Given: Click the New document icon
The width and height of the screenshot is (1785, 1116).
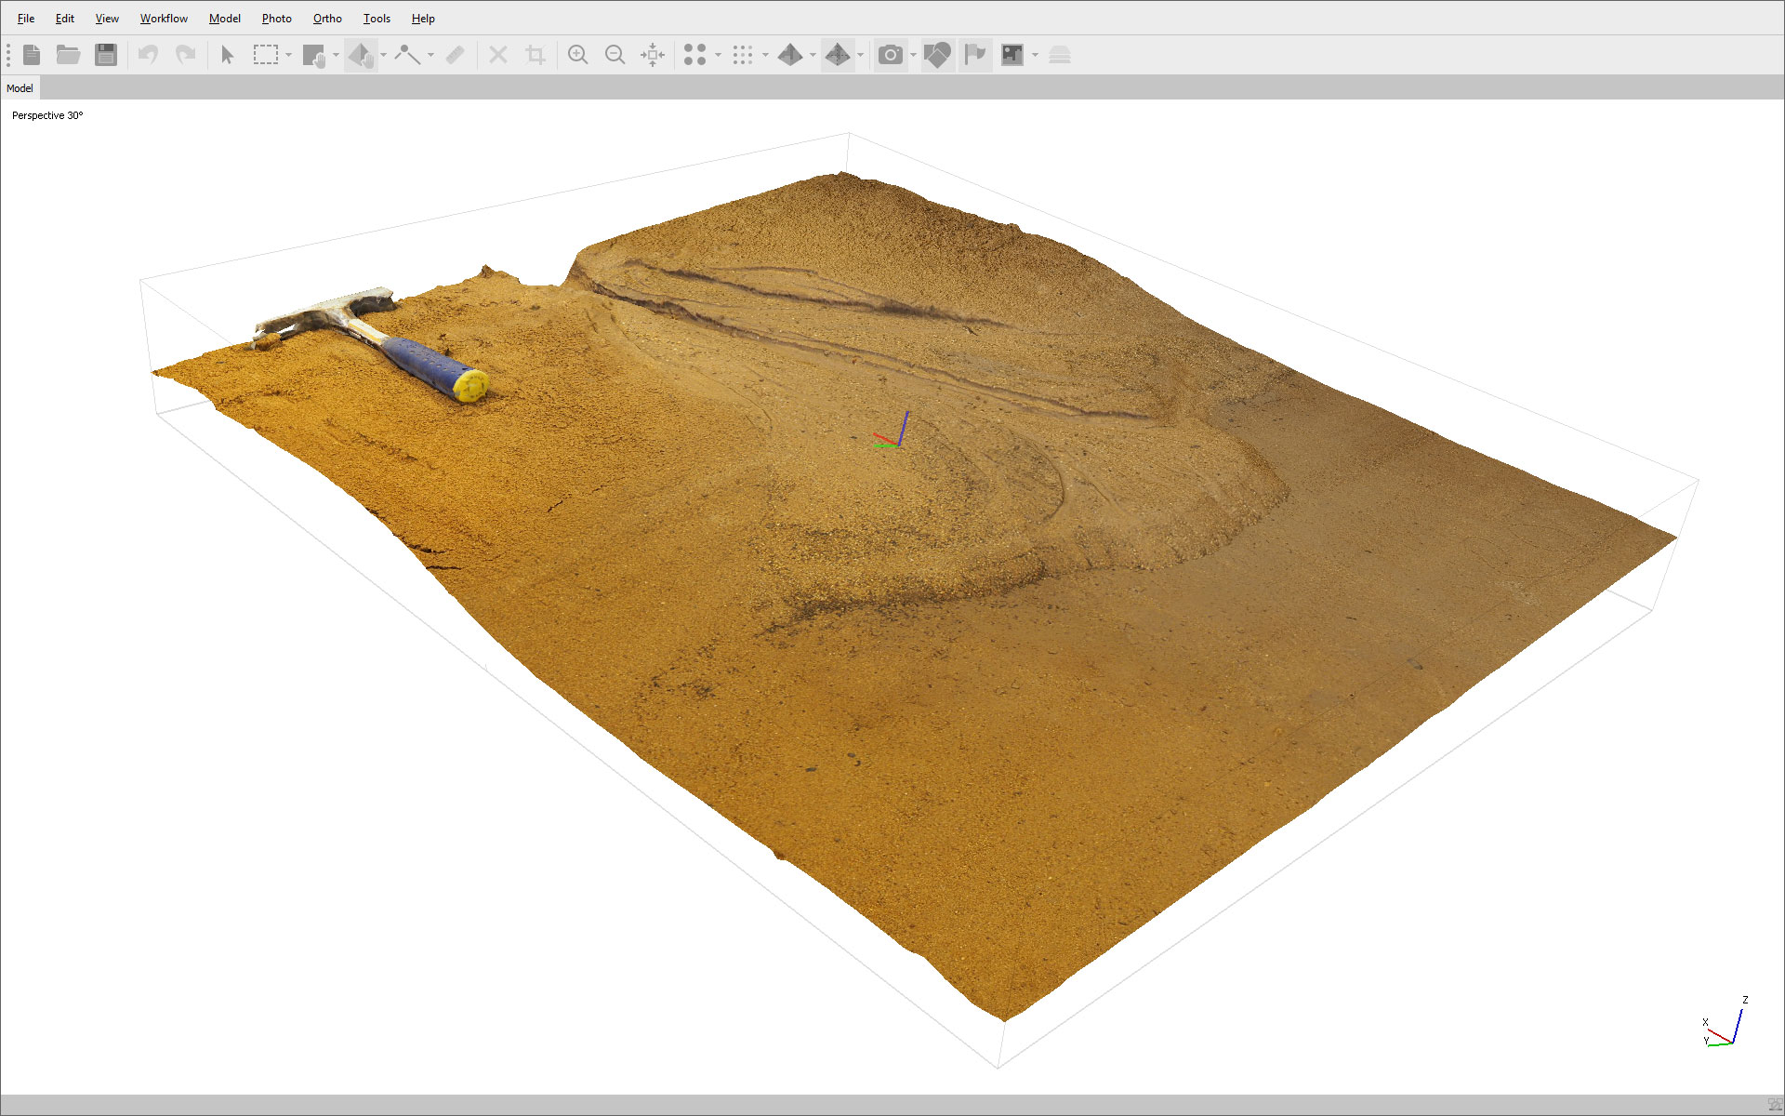Looking at the screenshot, I should click(32, 55).
